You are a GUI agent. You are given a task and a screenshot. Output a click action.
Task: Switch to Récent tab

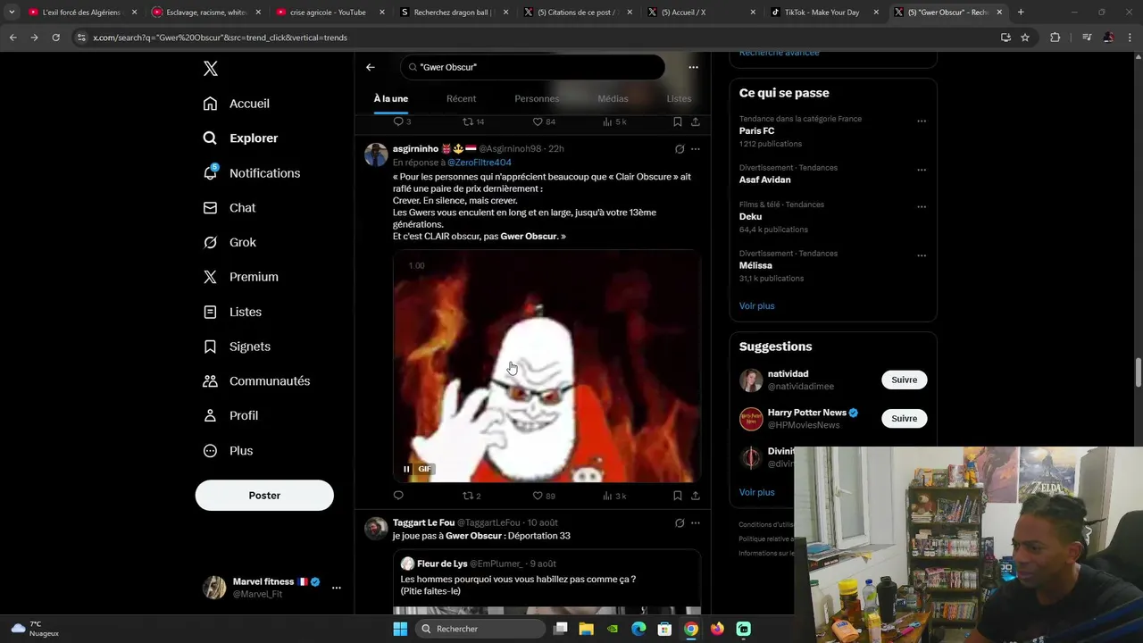tap(461, 99)
